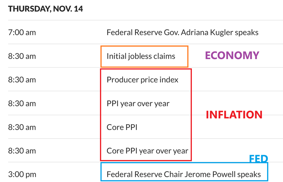Select the 3:00 pm time entry
The image size is (283, 182).
click(x=22, y=174)
